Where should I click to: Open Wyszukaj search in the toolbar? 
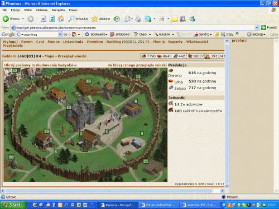(x=78, y=19)
